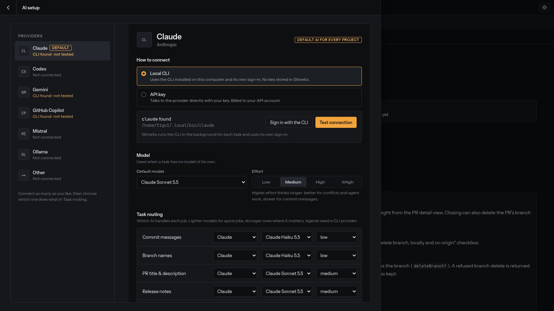Viewport: 554px width, 311px height.
Task: Select the Other provider entry
Action: (x=62, y=175)
